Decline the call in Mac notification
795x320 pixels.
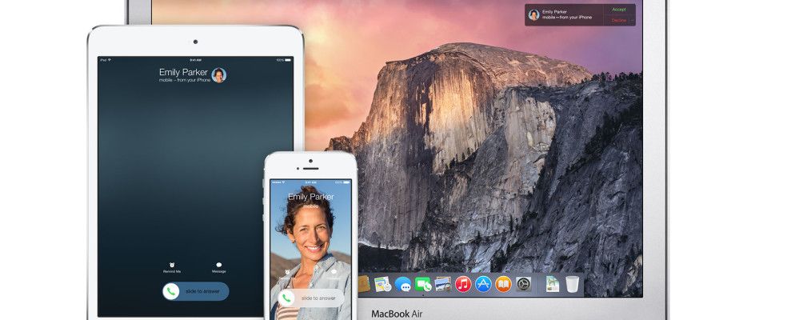tap(619, 20)
